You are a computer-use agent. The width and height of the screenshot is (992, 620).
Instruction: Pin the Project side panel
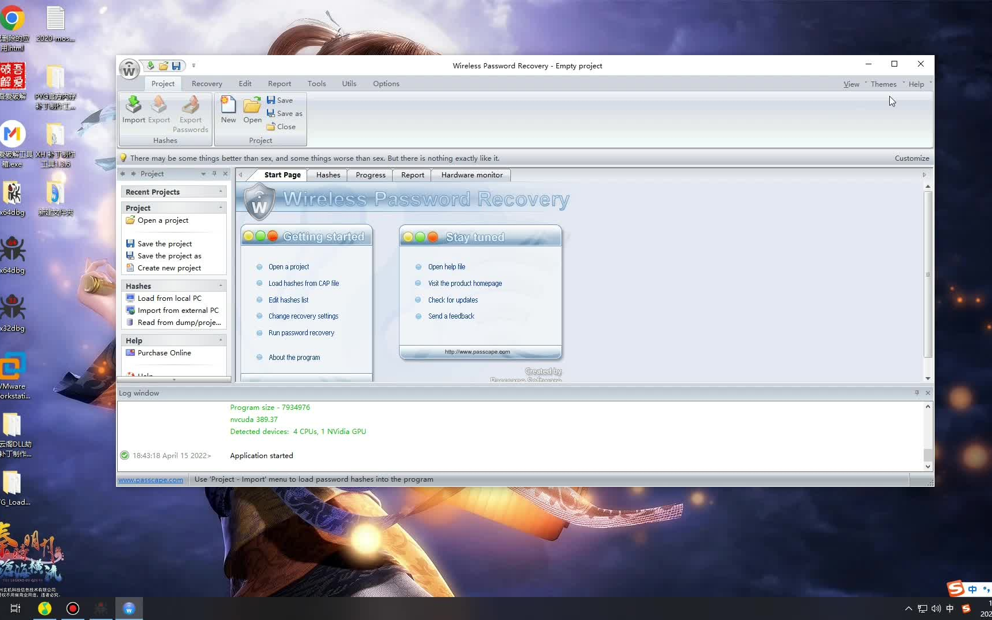coord(214,174)
